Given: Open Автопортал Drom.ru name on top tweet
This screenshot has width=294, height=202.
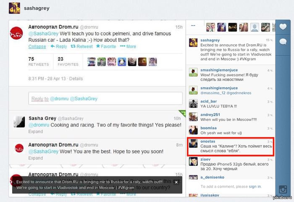Looking at the screenshot, I should (x=53, y=27).
